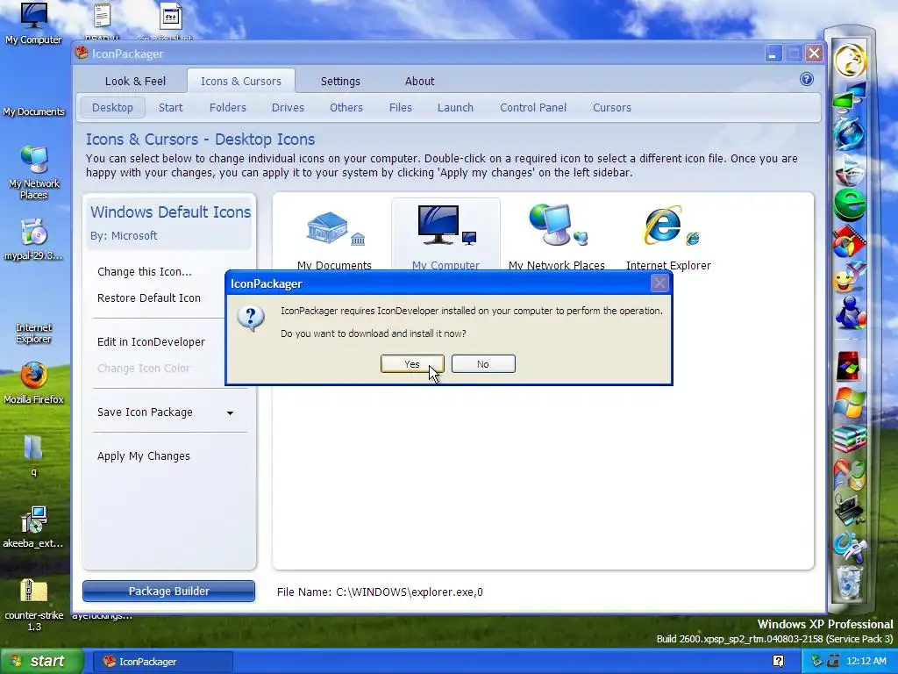Switch to the Icons & Cursors tab
The width and height of the screenshot is (898, 674).
pyautogui.click(x=241, y=82)
